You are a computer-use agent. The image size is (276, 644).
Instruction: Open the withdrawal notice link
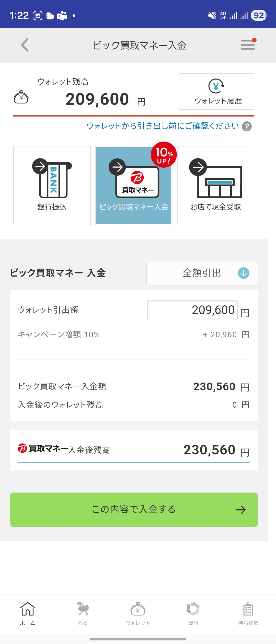163,126
